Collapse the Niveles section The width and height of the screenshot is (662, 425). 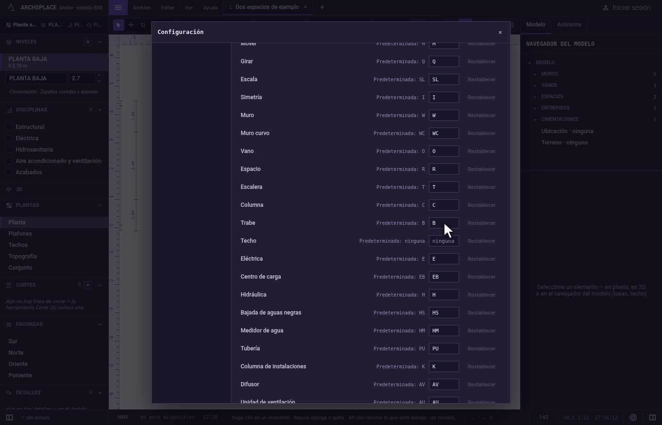coord(99,42)
